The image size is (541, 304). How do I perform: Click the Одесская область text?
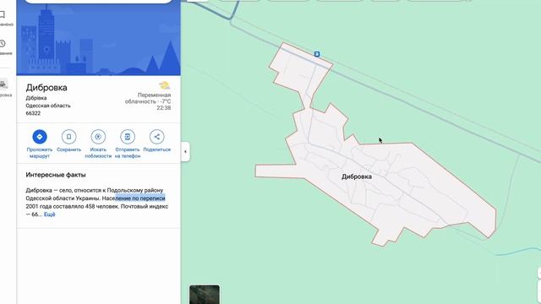tap(48, 106)
